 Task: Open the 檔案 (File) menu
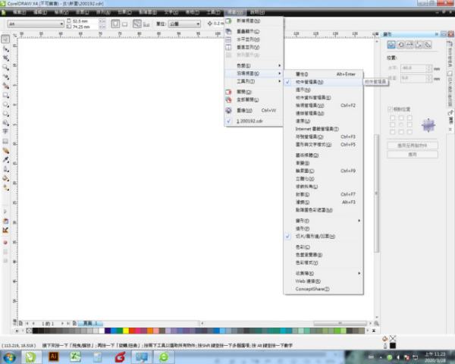tap(20, 12)
